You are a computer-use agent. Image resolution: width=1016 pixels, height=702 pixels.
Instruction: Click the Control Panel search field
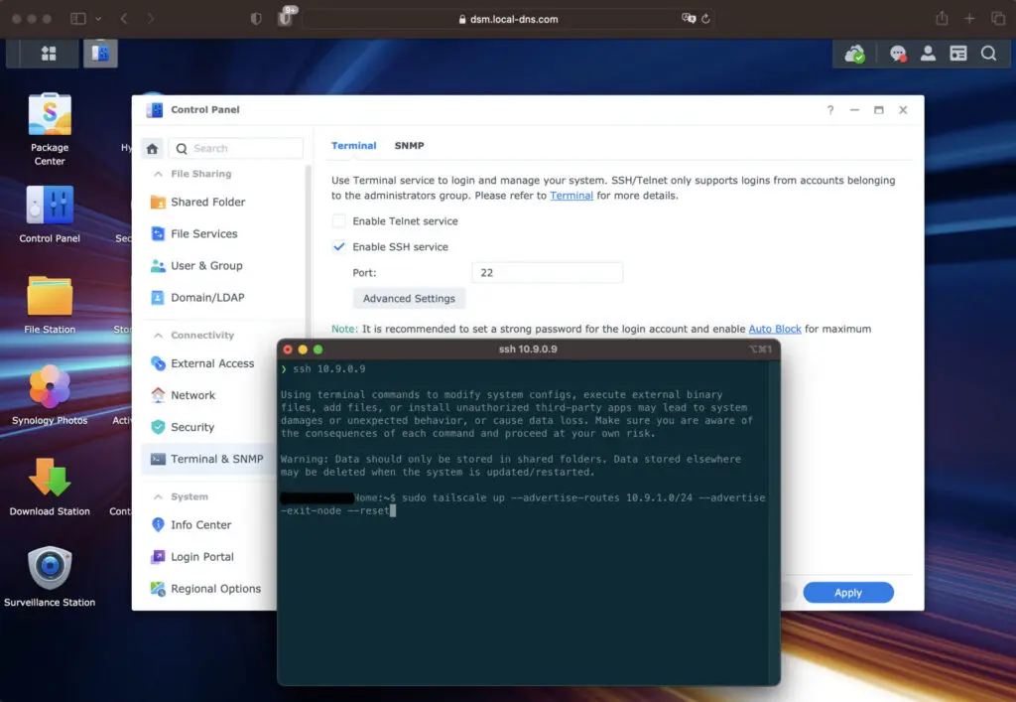click(x=236, y=148)
